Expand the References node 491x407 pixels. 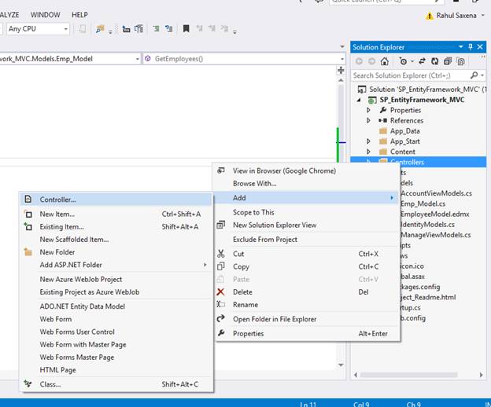coord(368,120)
